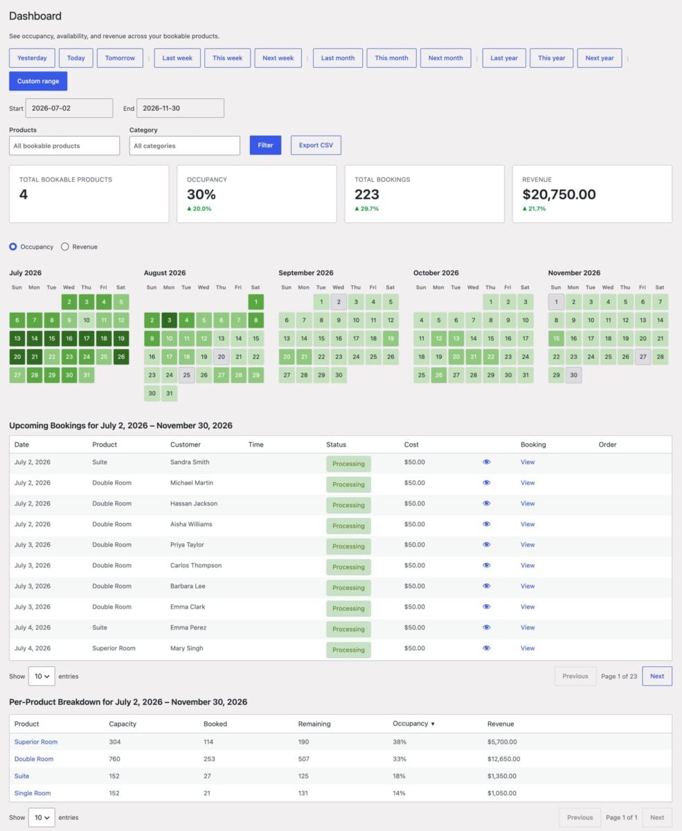Viewport: 682px width, 831px height.
Task: Click eye icon in Sandra Smith row
Action: 486,462
